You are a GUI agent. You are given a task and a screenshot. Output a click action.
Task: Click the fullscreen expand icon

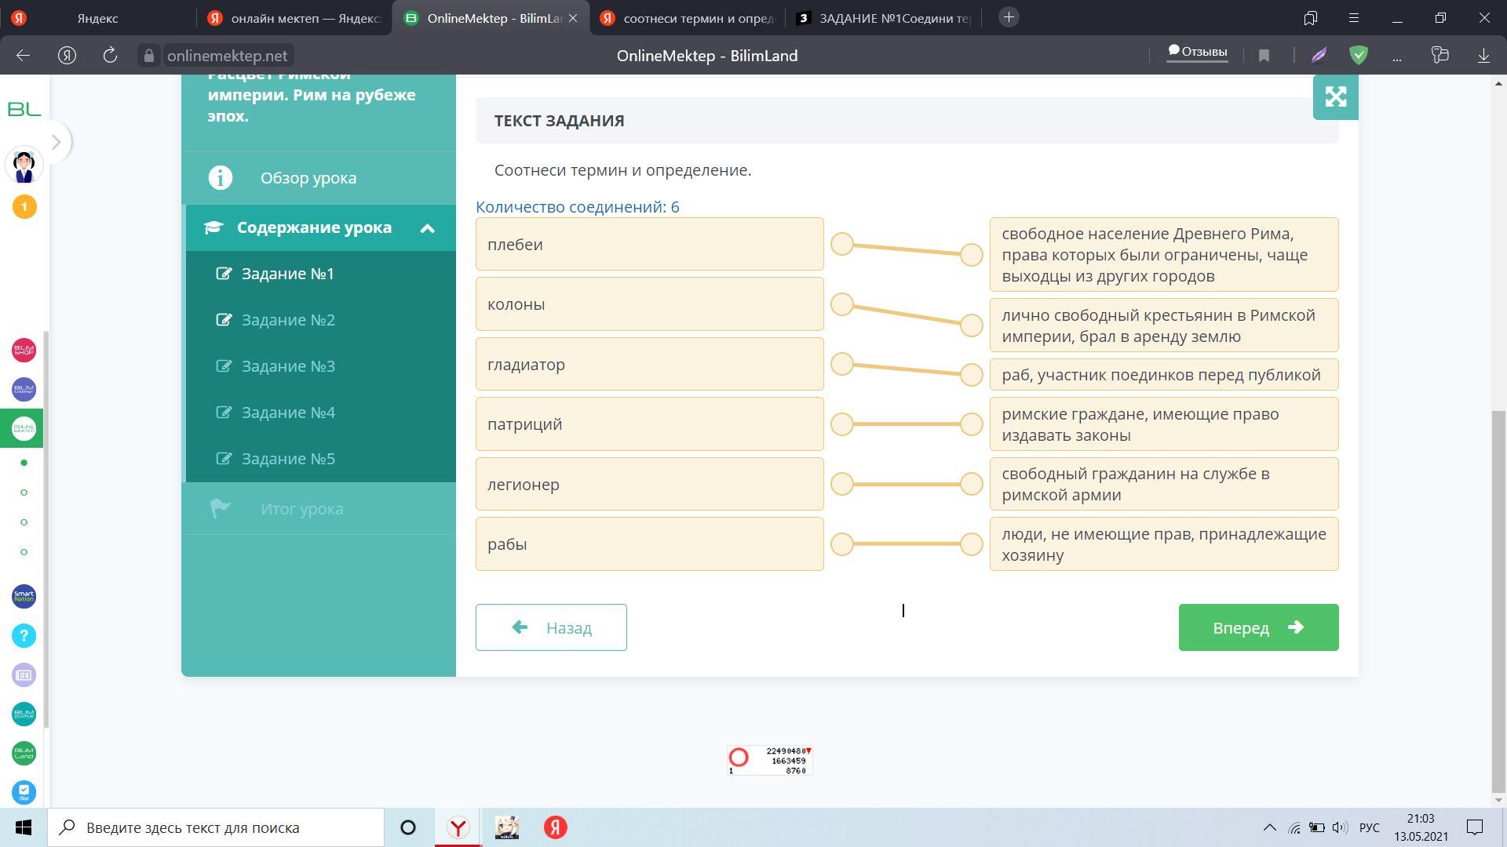pyautogui.click(x=1335, y=97)
